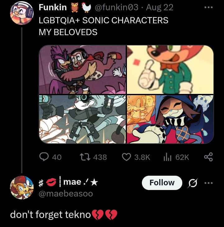Open the more options menu on mae's reply
224x227 pixels.
[208, 183]
